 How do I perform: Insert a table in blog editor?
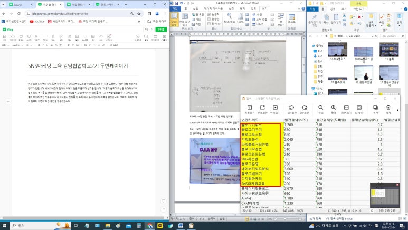pos(93,37)
